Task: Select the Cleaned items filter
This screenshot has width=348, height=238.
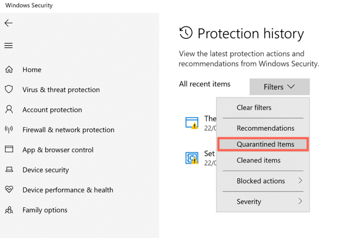Action: [258, 160]
